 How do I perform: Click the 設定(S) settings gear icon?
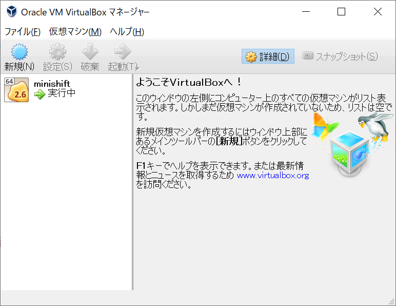pyautogui.click(x=57, y=51)
